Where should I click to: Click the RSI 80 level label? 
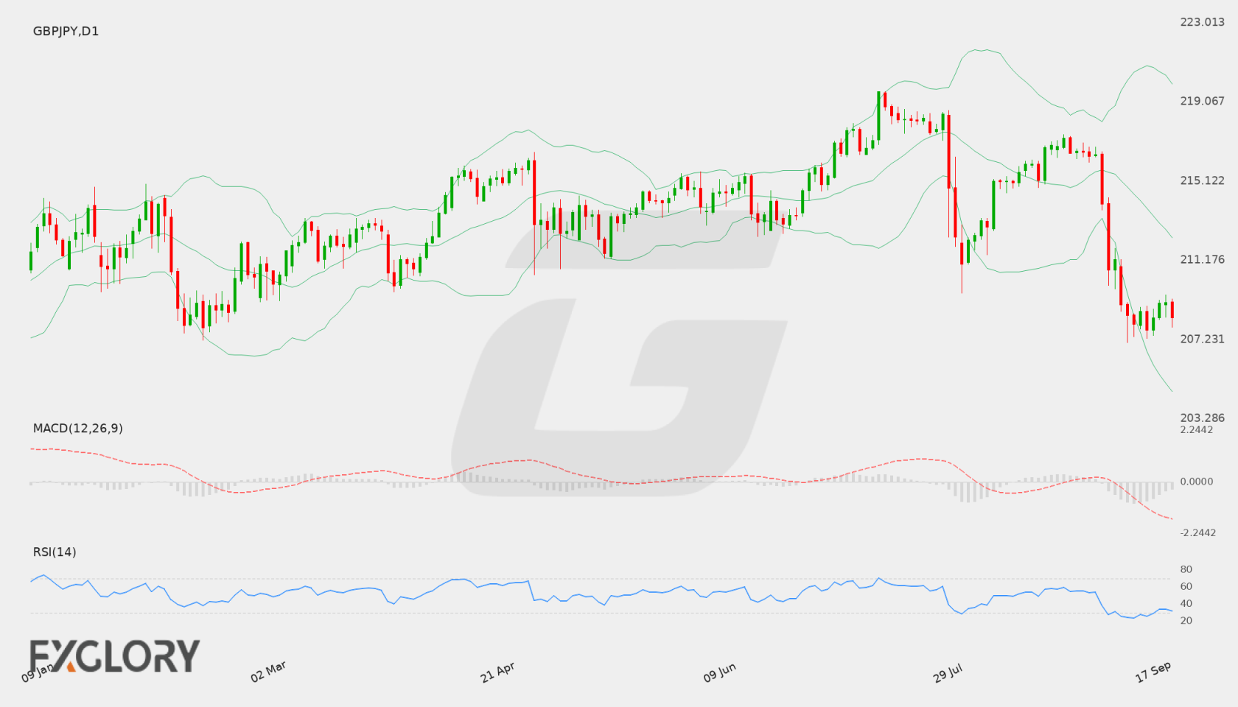click(1186, 569)
